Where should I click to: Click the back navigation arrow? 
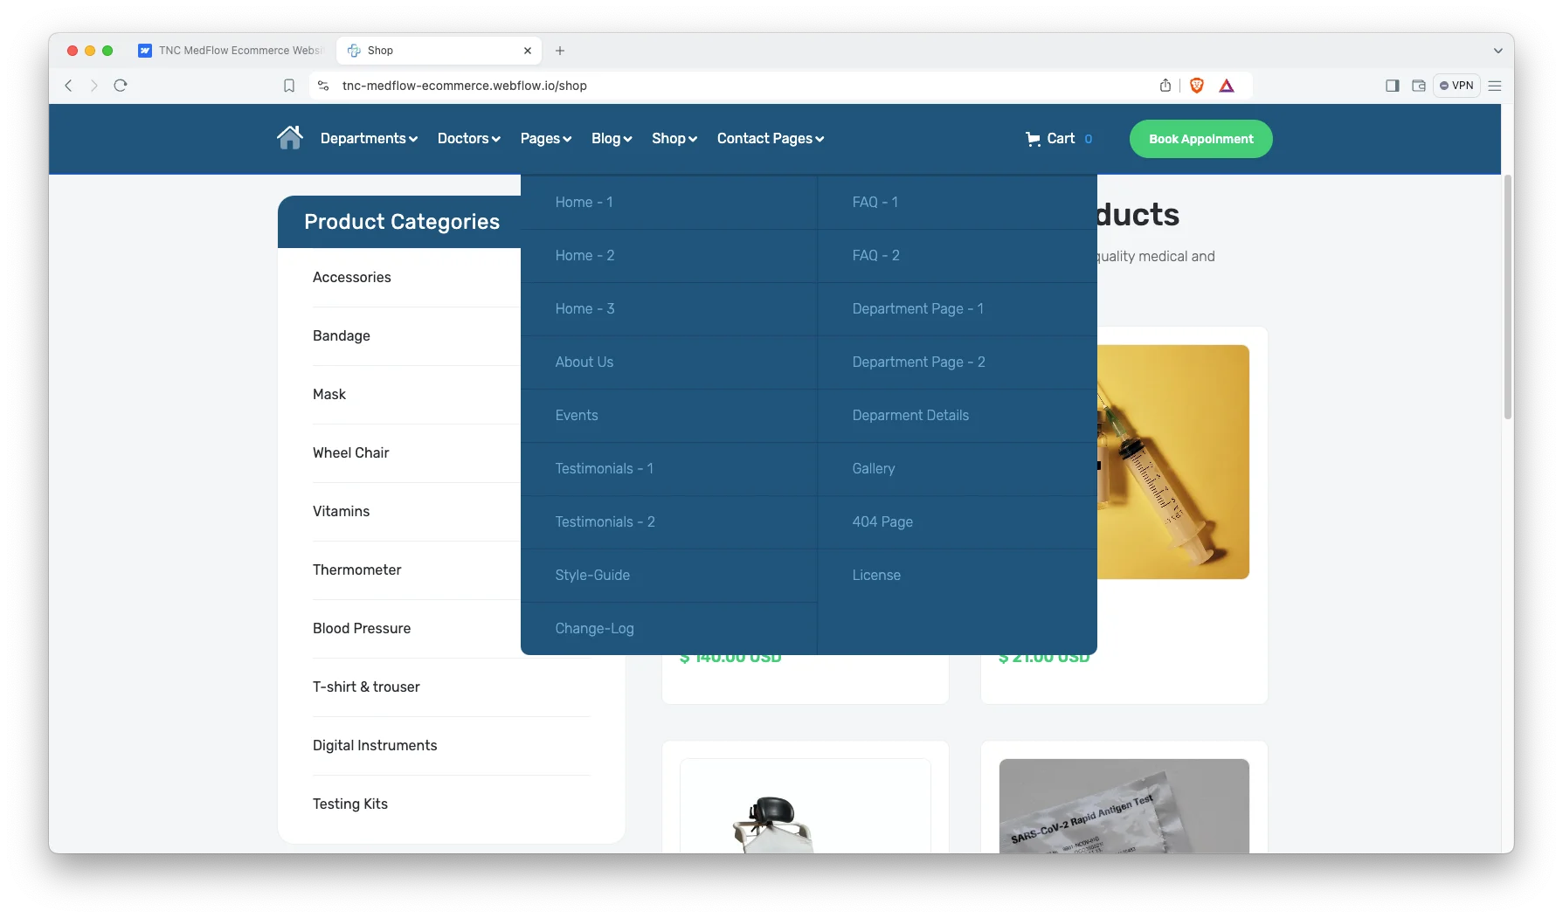pyautogui.click(x=68, y=86)
